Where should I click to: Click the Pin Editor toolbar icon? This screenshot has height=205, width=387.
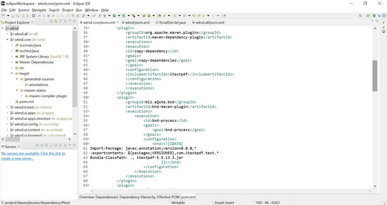point(224,16)
